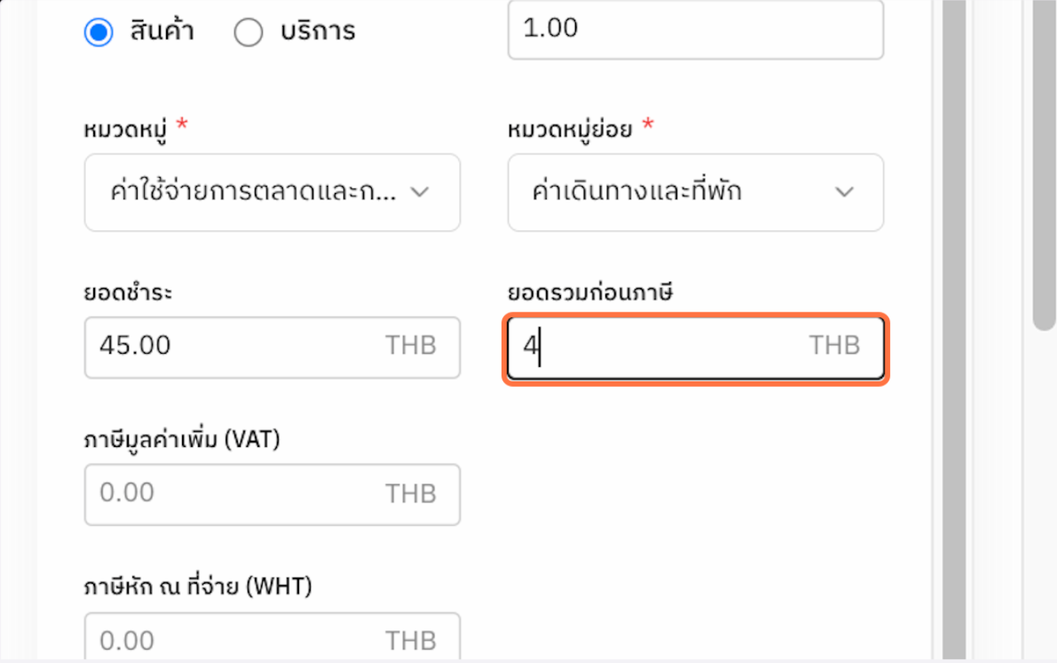
Task: Click the chevron icon in the หมวดหมู่ย่อย dropdown
Action: coord(844,191)
